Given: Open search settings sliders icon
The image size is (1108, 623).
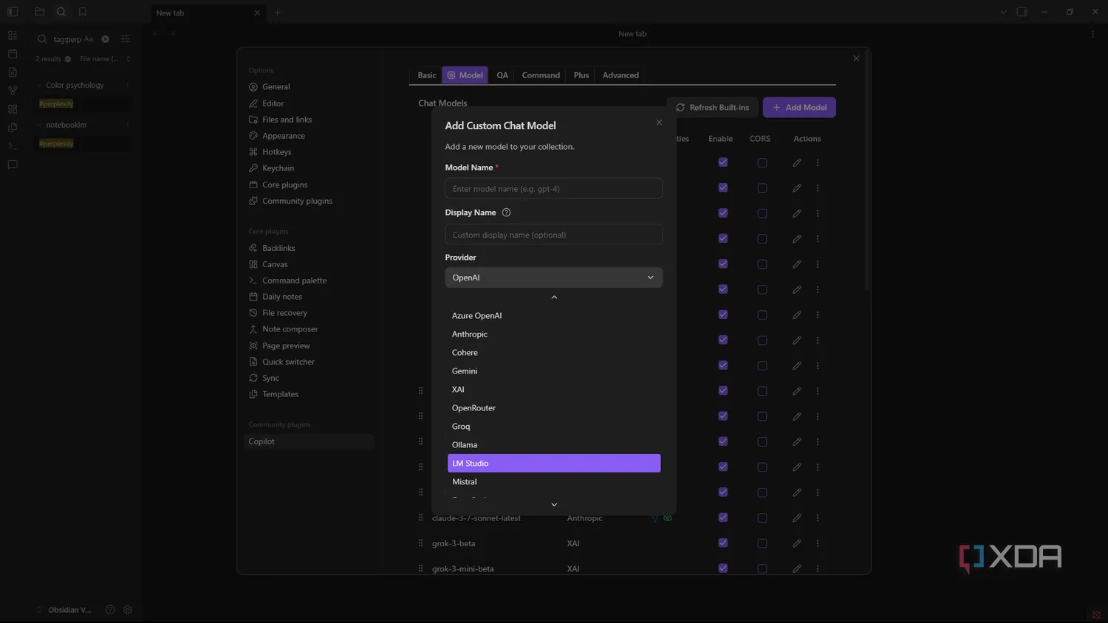Looking at the screenshot, I should click(x=126, y=39).
